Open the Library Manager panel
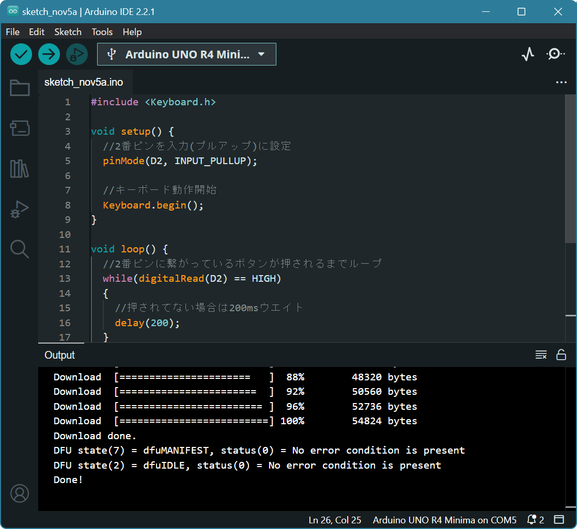The height and width of the screenshot is (529, 577). coord(20,169)
